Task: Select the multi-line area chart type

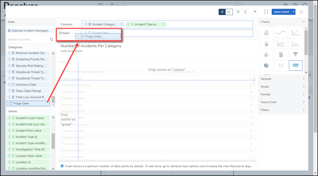Action: (x=281, y=44)
